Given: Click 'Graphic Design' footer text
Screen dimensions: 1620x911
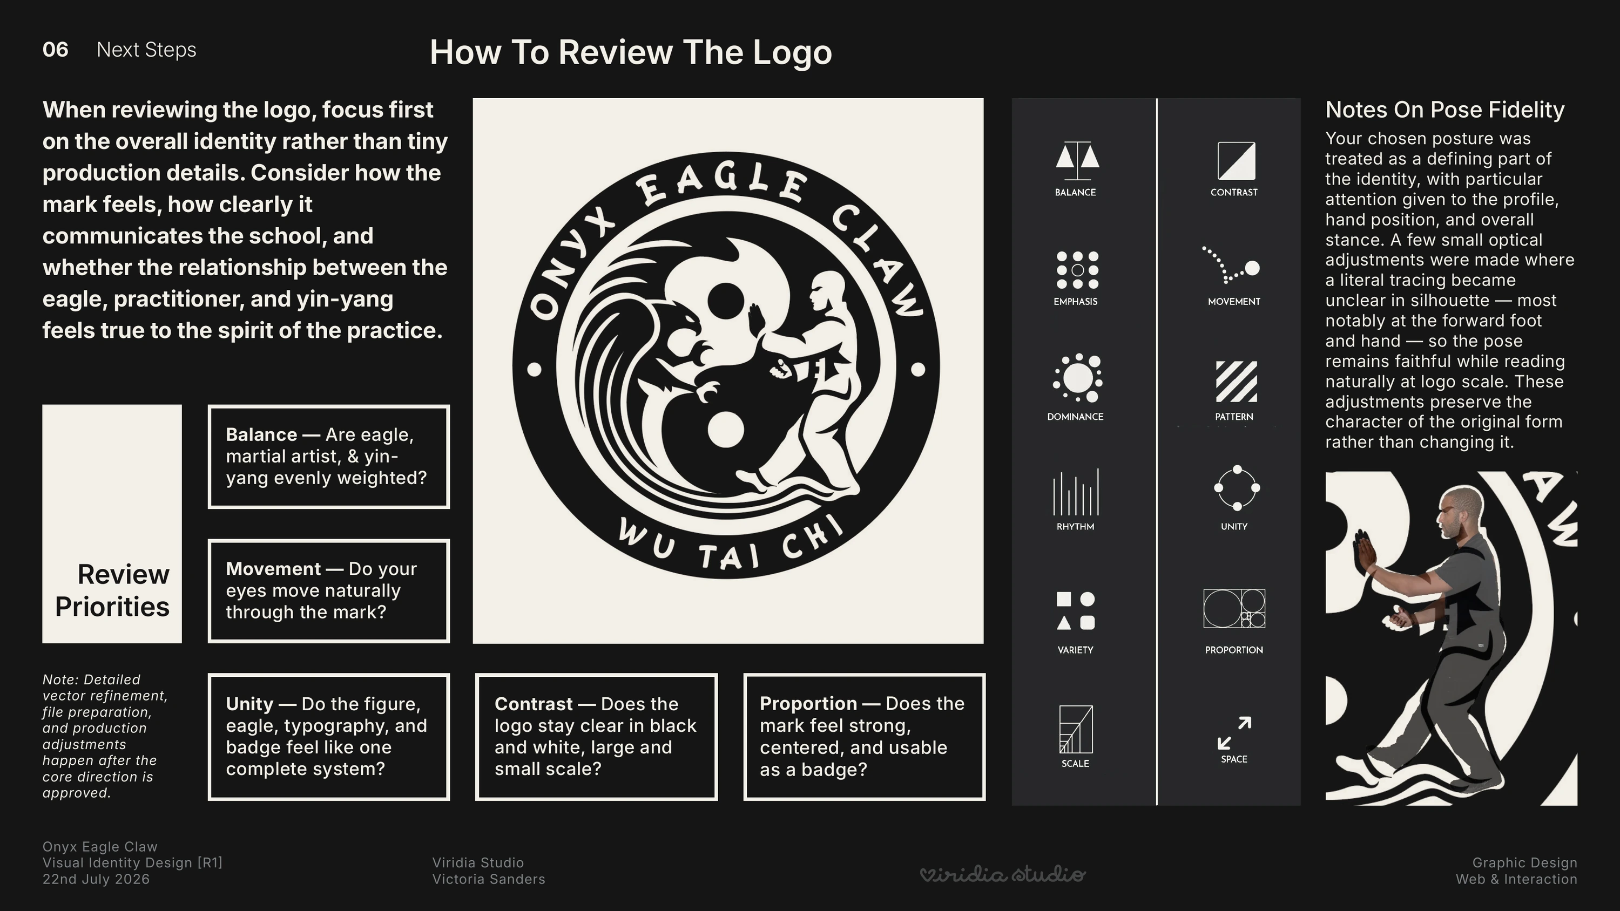Looking at the screenshot, I should (1524, 862).
